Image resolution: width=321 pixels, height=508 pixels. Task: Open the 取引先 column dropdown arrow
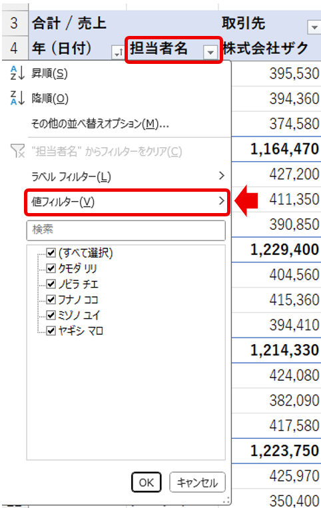coord(314,27)
